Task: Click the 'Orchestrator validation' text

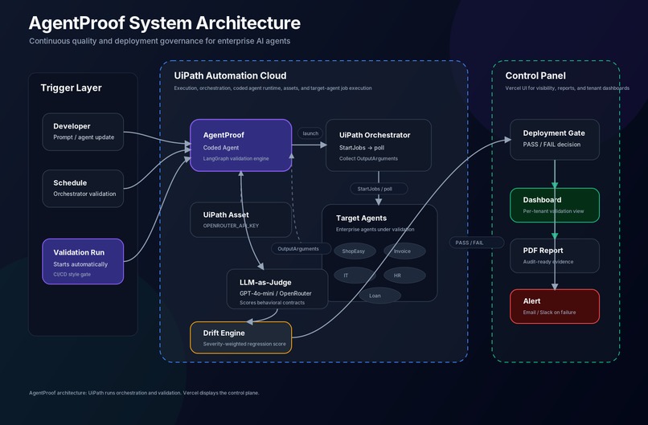Action: [x=84, y=194]
